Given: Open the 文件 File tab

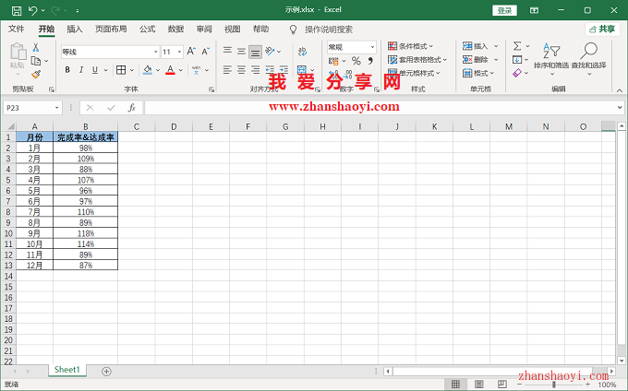Looking at the screenshot, I should click(17, 29).
